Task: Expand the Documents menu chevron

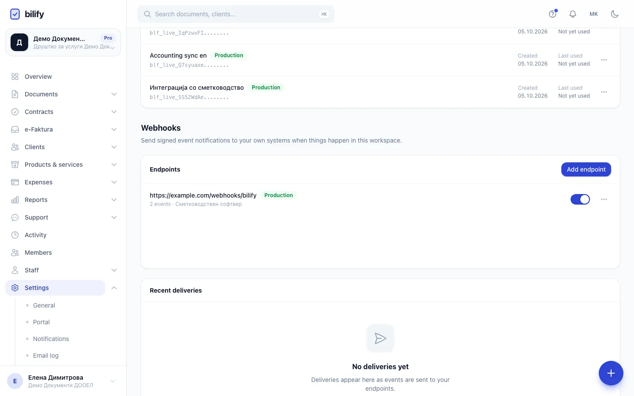Action: click(114, 94)
